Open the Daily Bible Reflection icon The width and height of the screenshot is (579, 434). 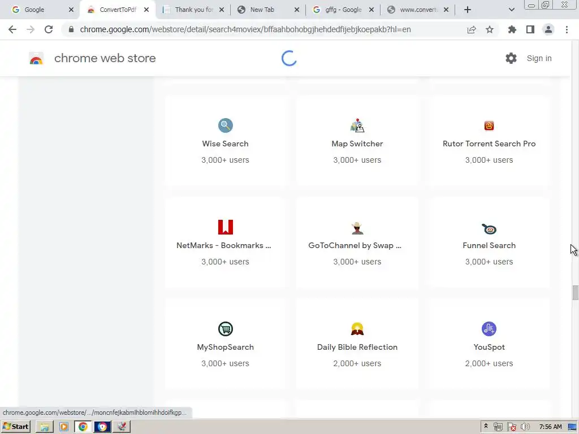coord(357,329)
